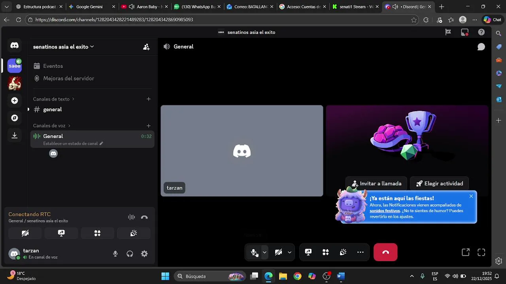Open Discover servers compass icon

(15, 118)
